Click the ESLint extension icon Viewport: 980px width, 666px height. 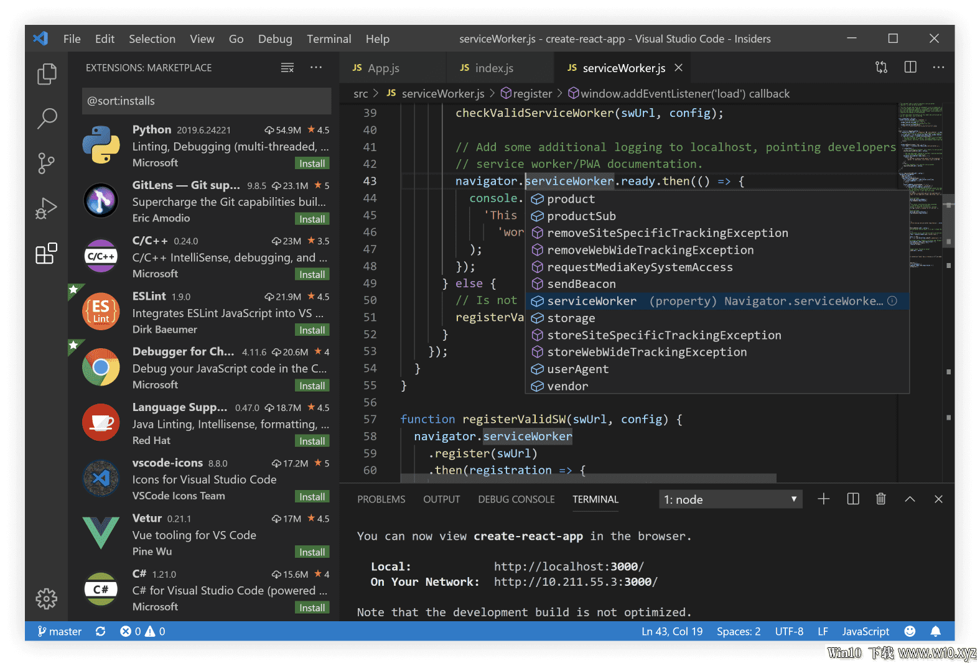point(101,312)
